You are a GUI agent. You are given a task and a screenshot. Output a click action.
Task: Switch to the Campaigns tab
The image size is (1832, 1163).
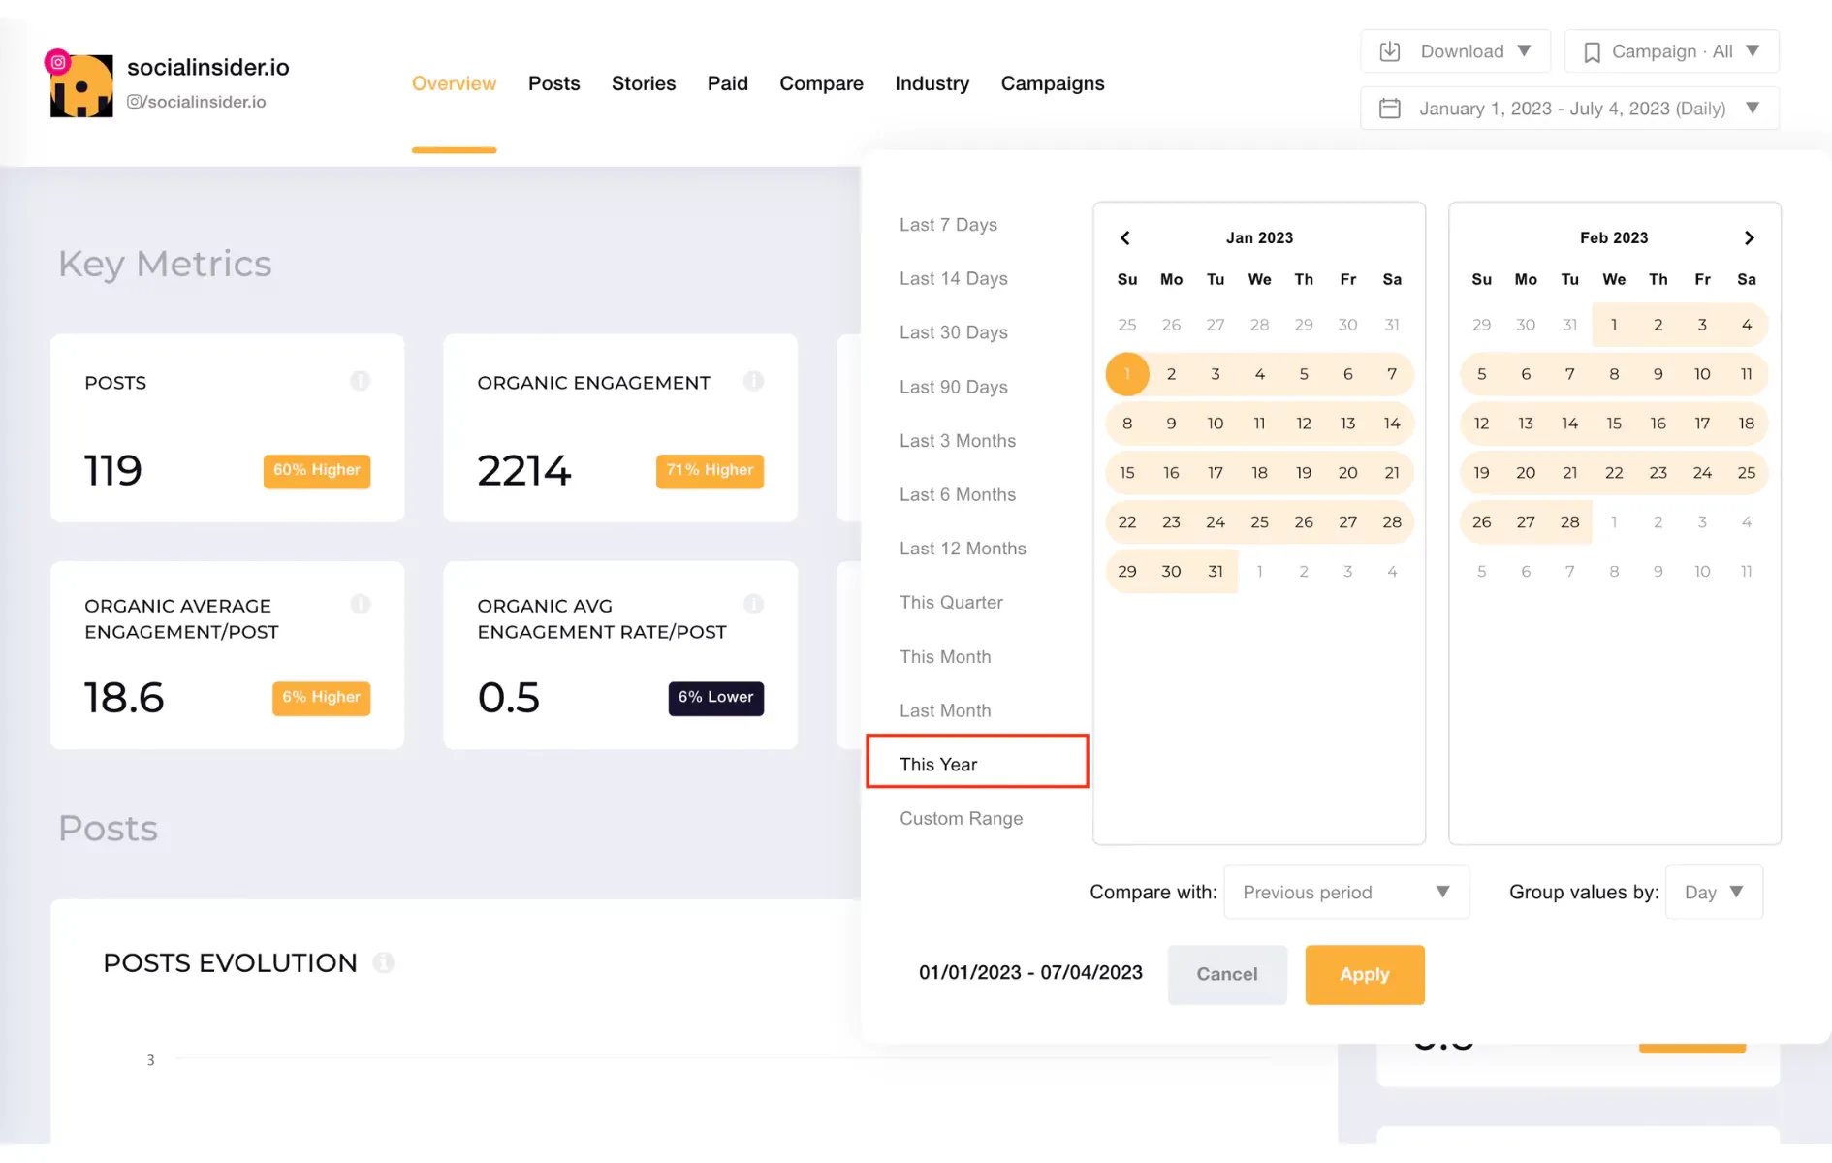tap(1053, 84)
